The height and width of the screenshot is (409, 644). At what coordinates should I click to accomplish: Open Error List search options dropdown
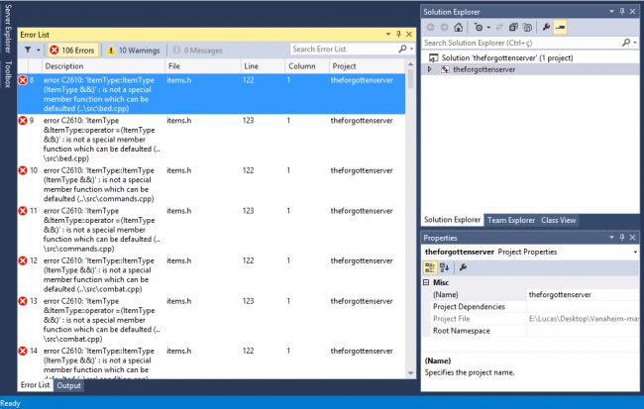(x=411, y=50)
